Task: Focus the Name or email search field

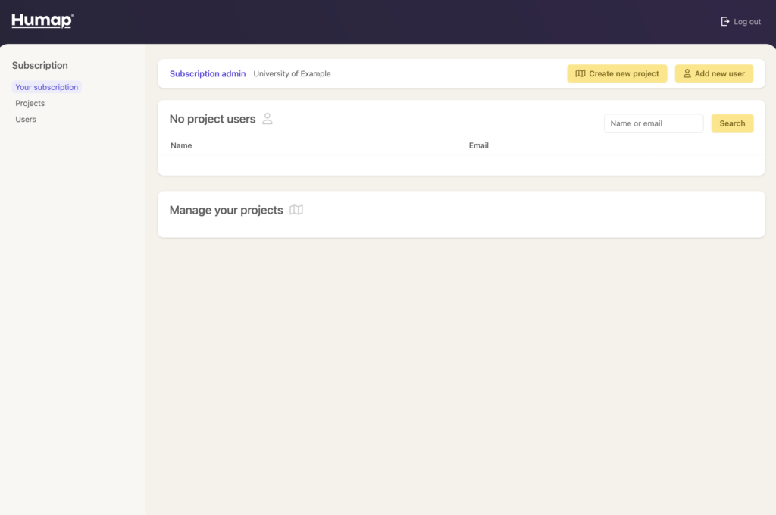Action: 653,123
